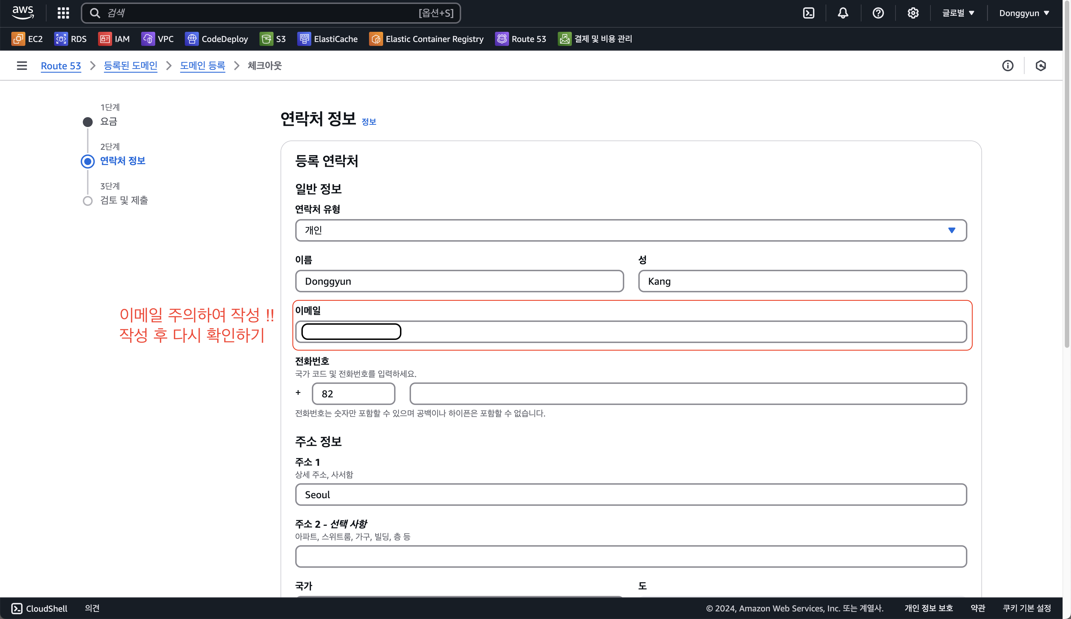Toggle the hamburger side navigation menu
This screenshot has width=1071, height=619.
[x=22, y=65]
